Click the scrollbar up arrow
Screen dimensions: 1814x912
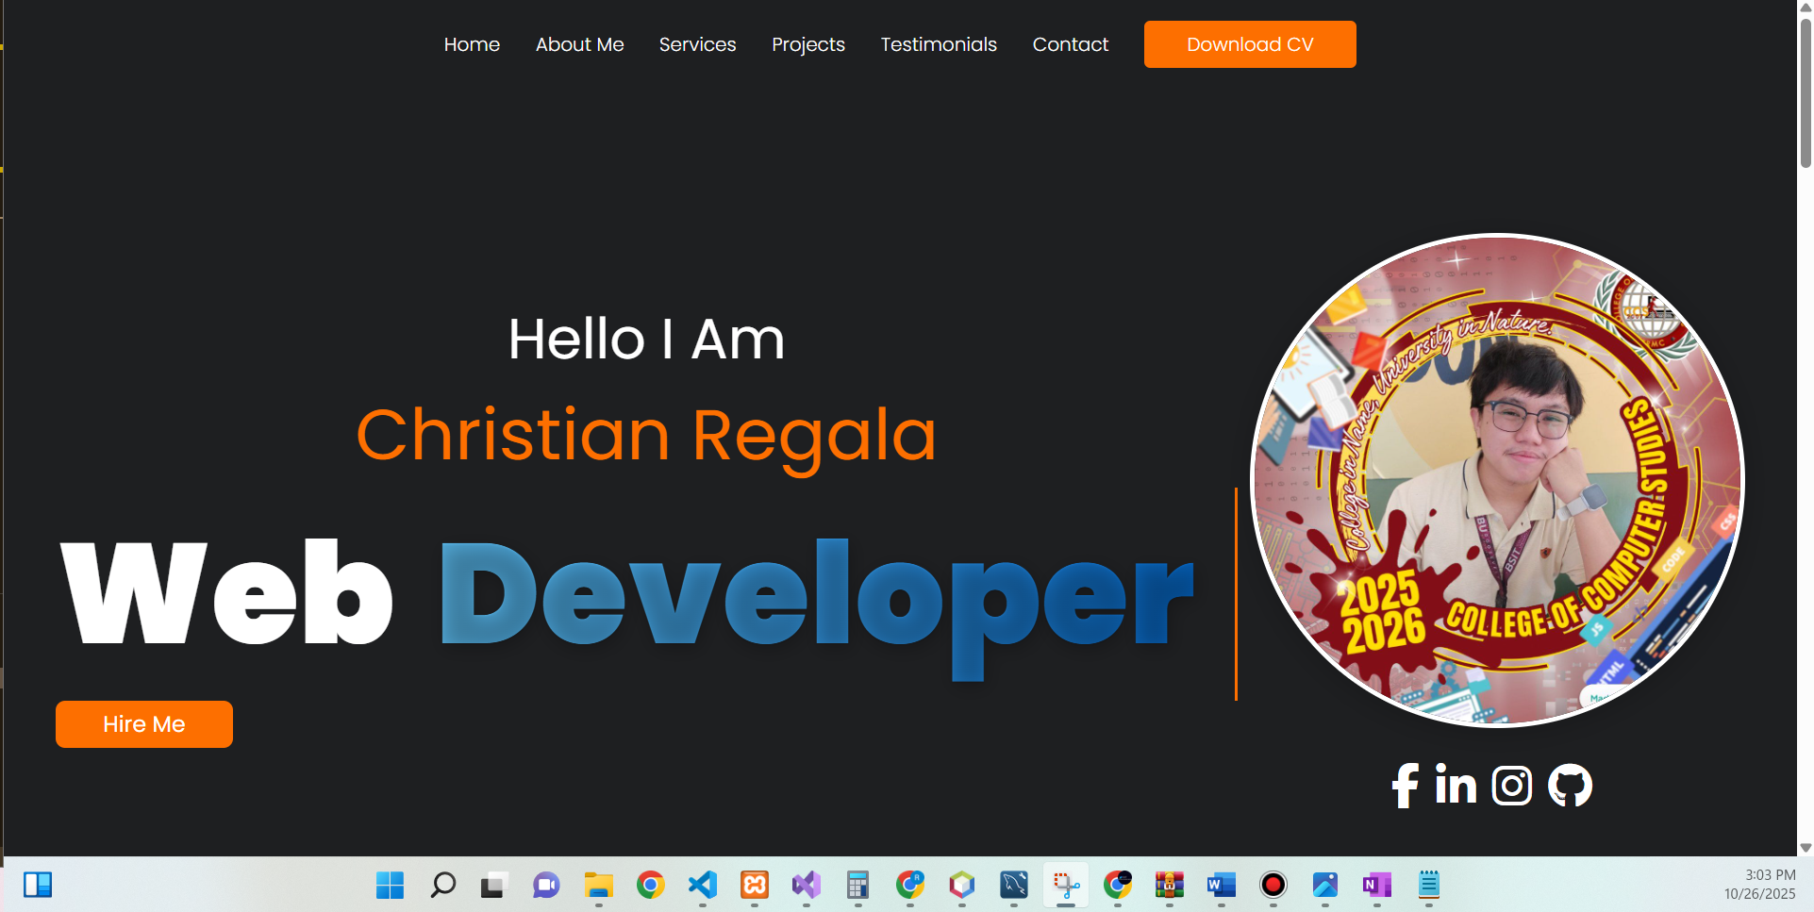tap(1806, 8)
